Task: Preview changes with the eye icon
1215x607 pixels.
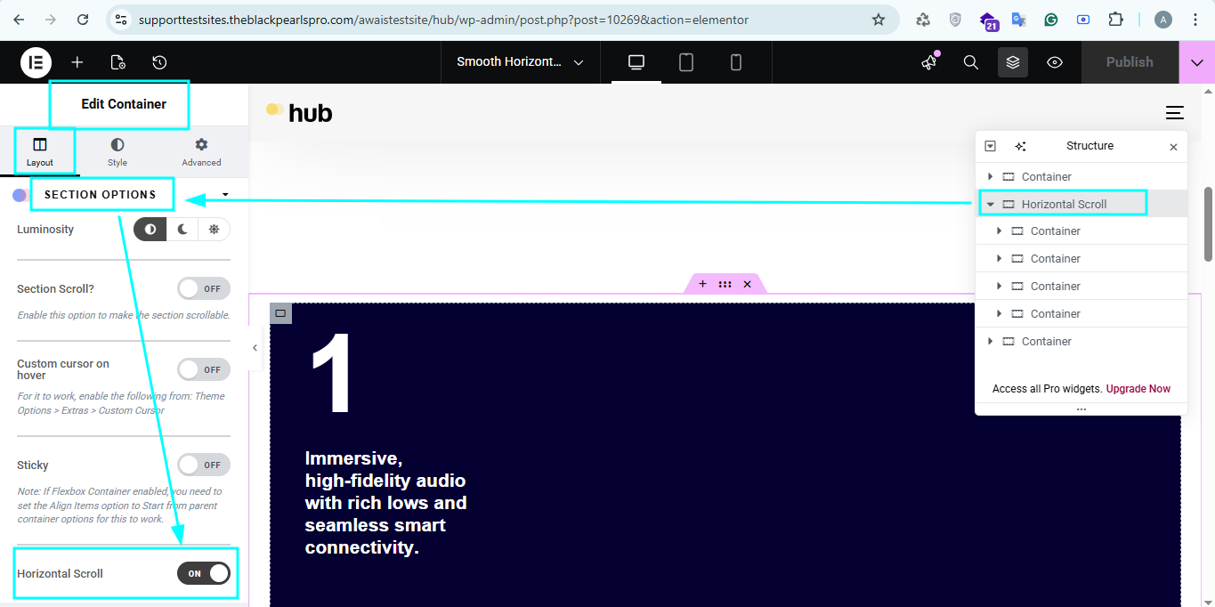Action: tap(1055, 62)
